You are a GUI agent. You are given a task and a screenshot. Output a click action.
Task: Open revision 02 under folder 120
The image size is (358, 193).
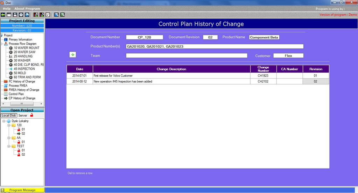pos(23,134)
